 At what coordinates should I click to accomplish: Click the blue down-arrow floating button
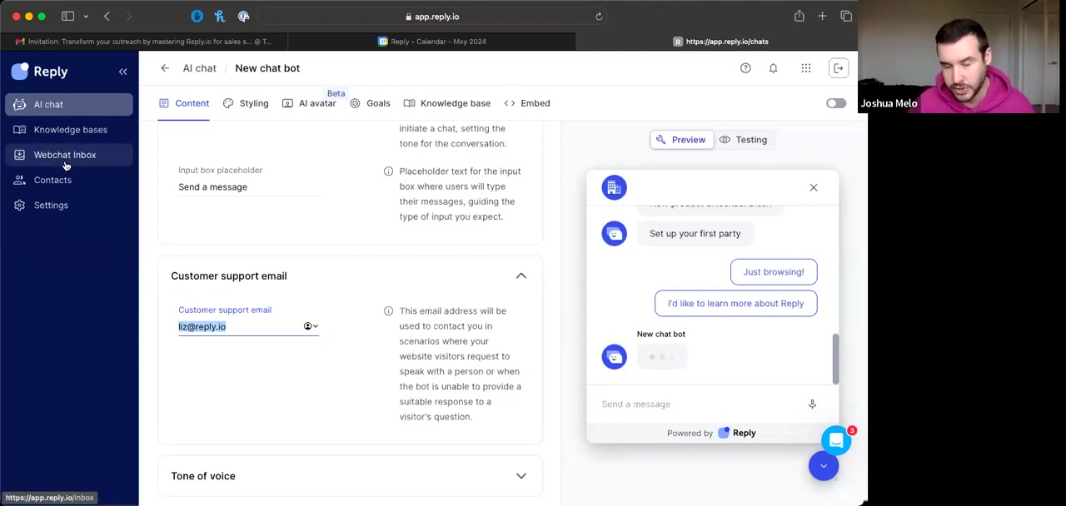(824, 466)
